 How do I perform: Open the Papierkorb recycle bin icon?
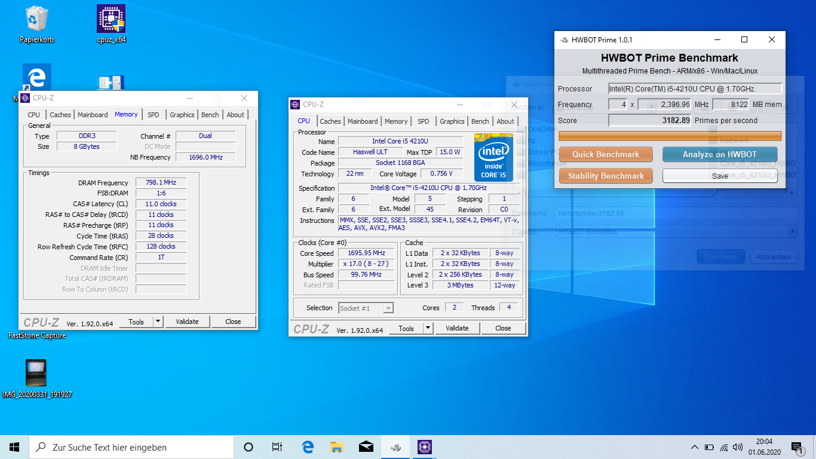click(x=36, y=24)
